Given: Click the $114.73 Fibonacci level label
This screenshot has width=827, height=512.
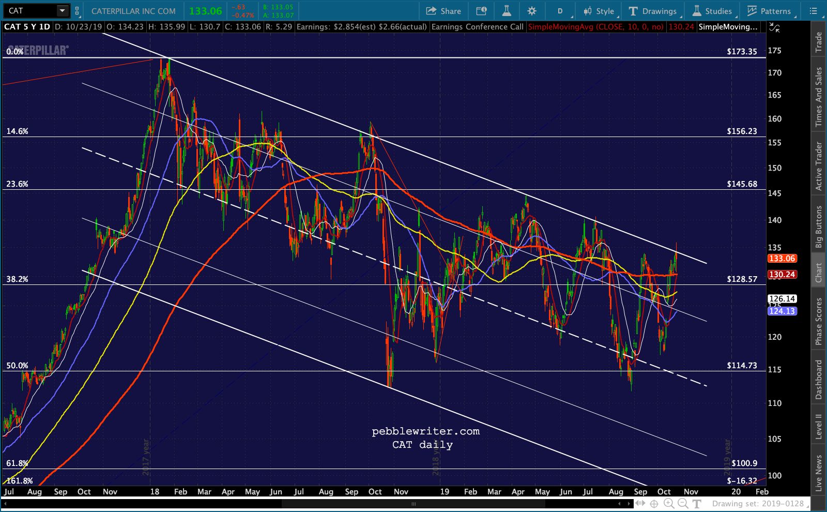Looking at the screenshot, I should tap(742, 366).
